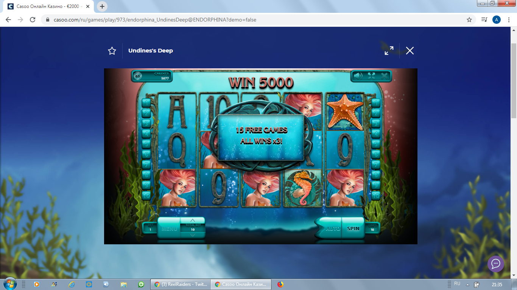
Task: Click the RU language indicator in the tray
Action: [x=457, y=284]
